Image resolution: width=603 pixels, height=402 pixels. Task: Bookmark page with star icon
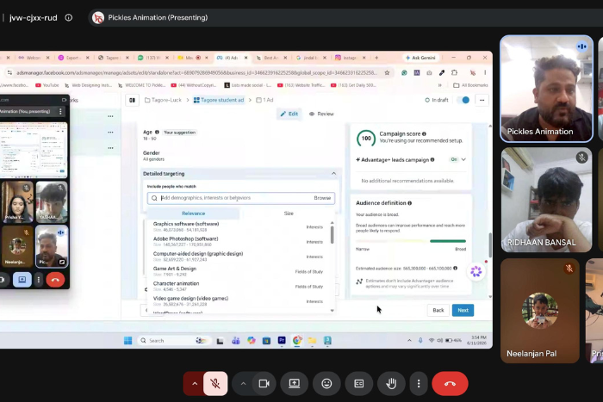[387, 72]
